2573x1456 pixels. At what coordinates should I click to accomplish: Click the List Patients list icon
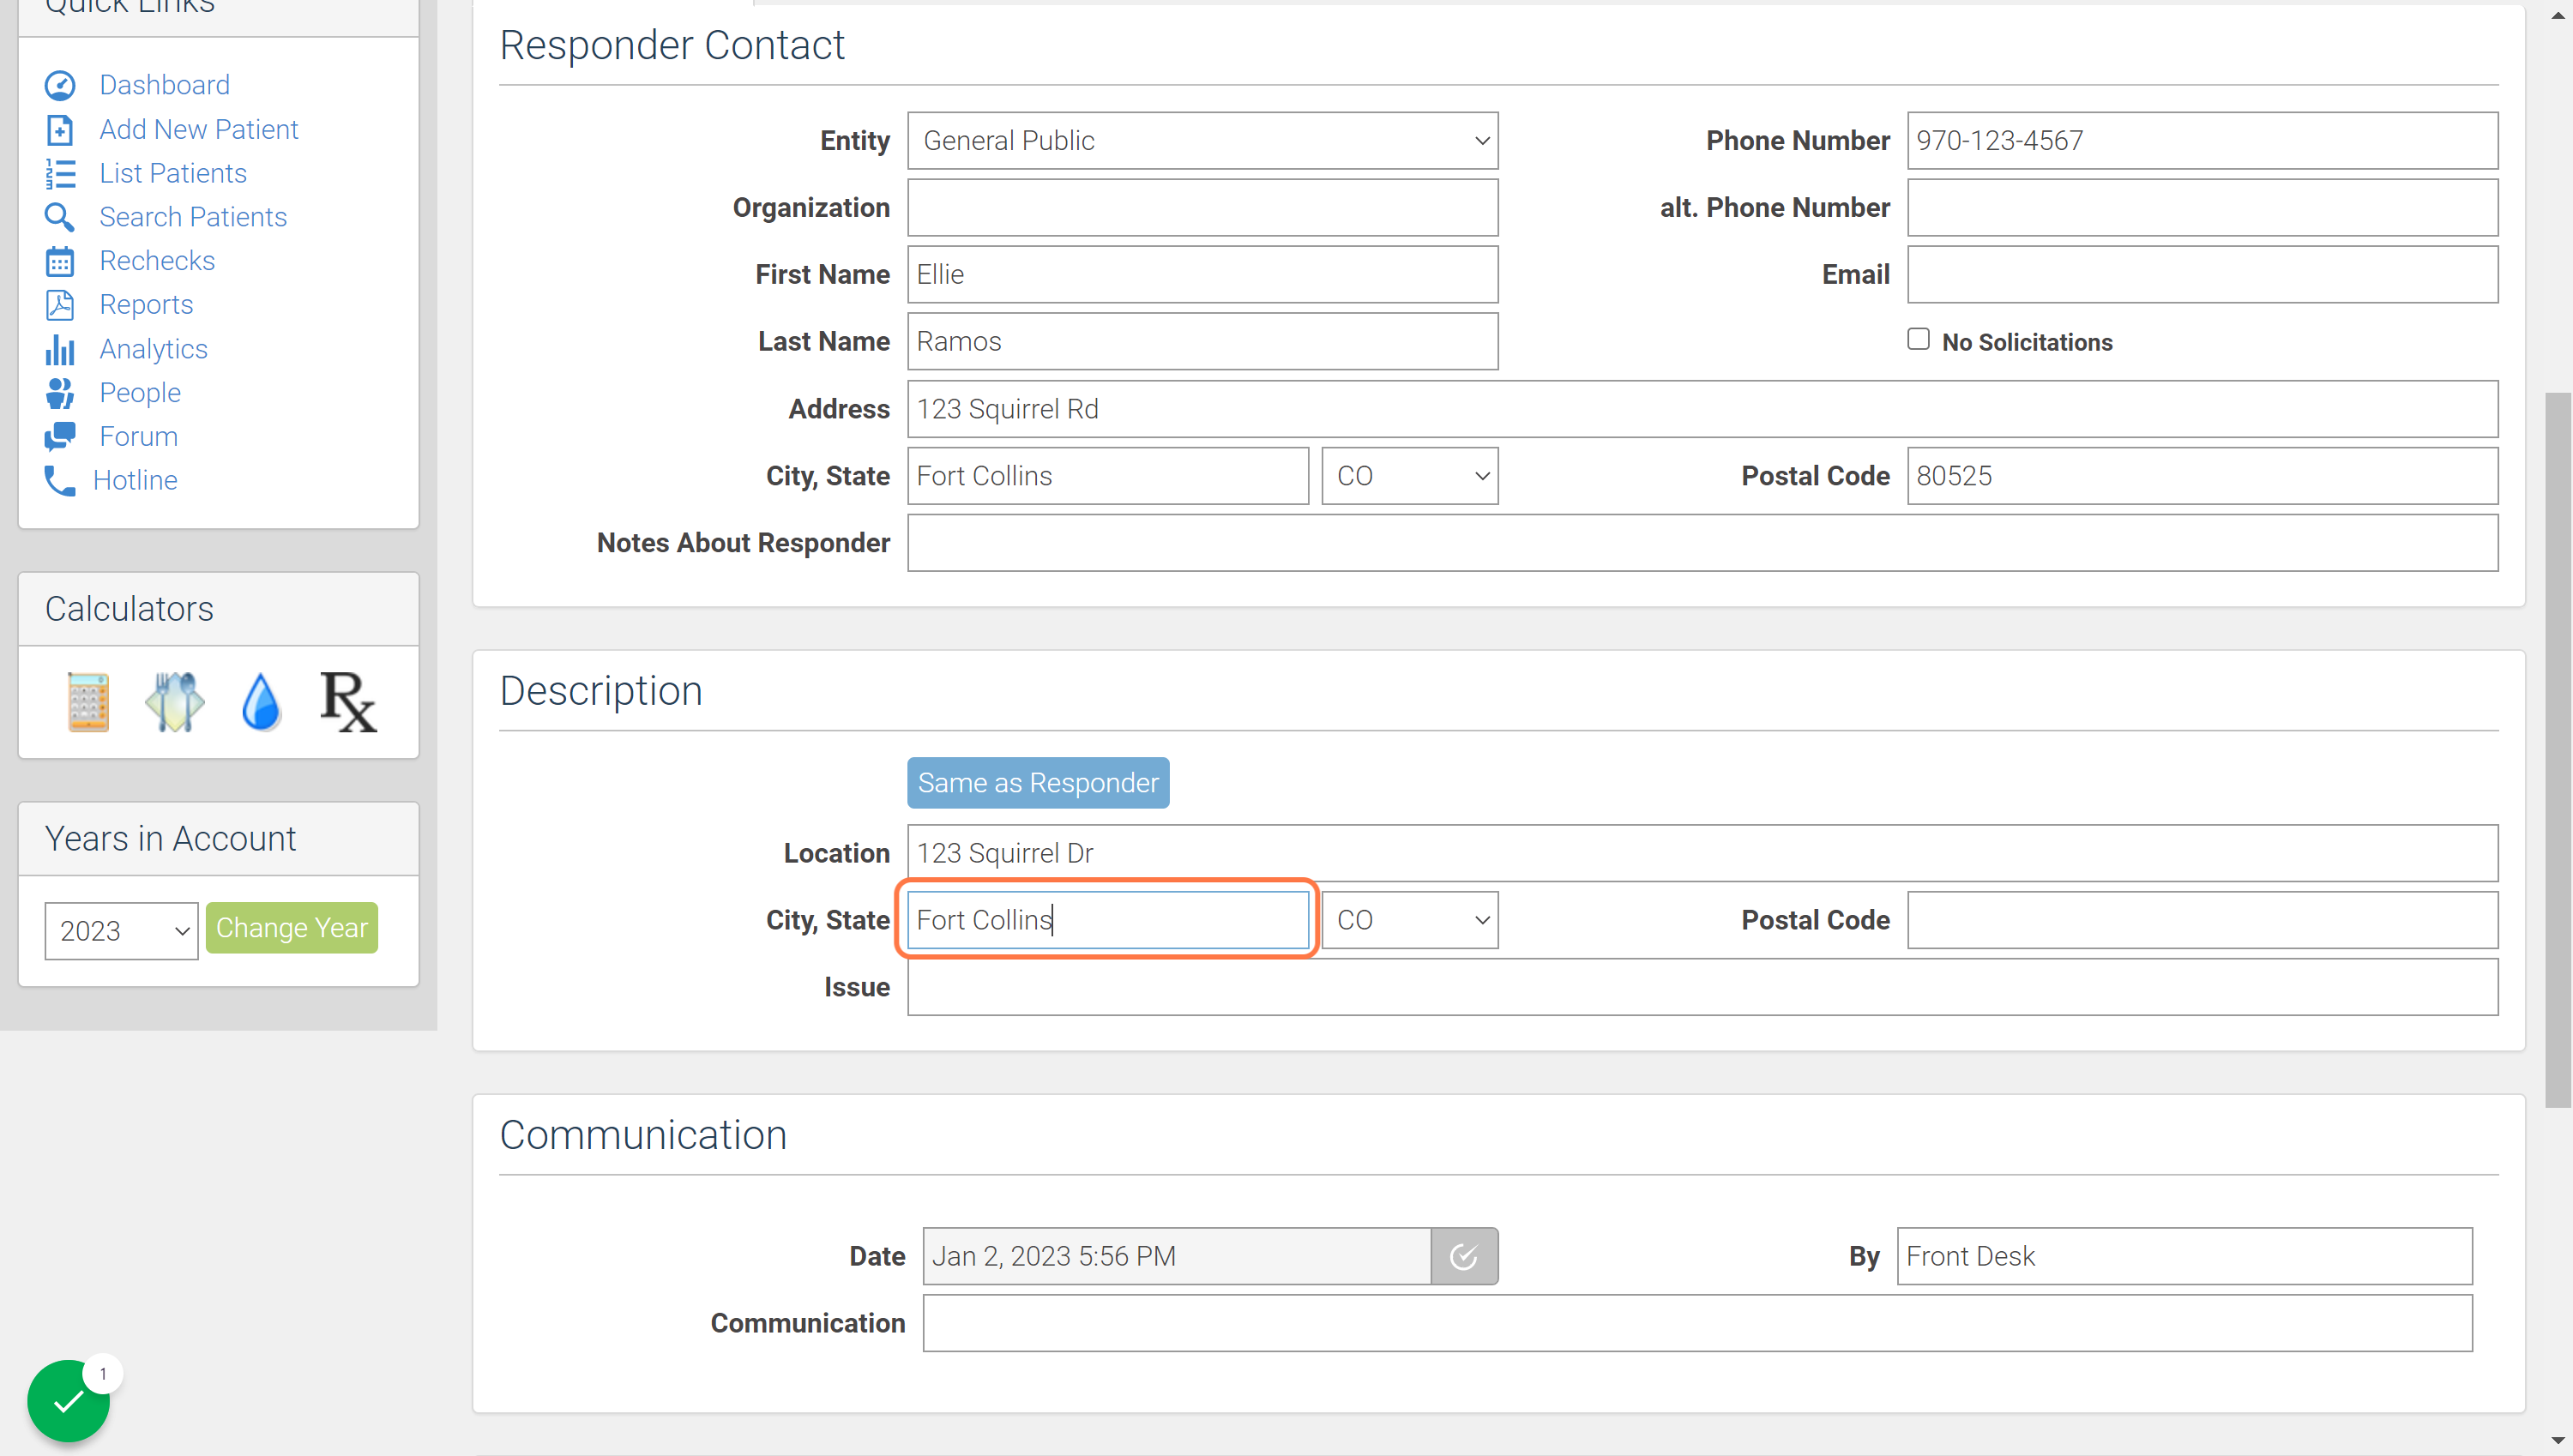[x=60, y=174]
